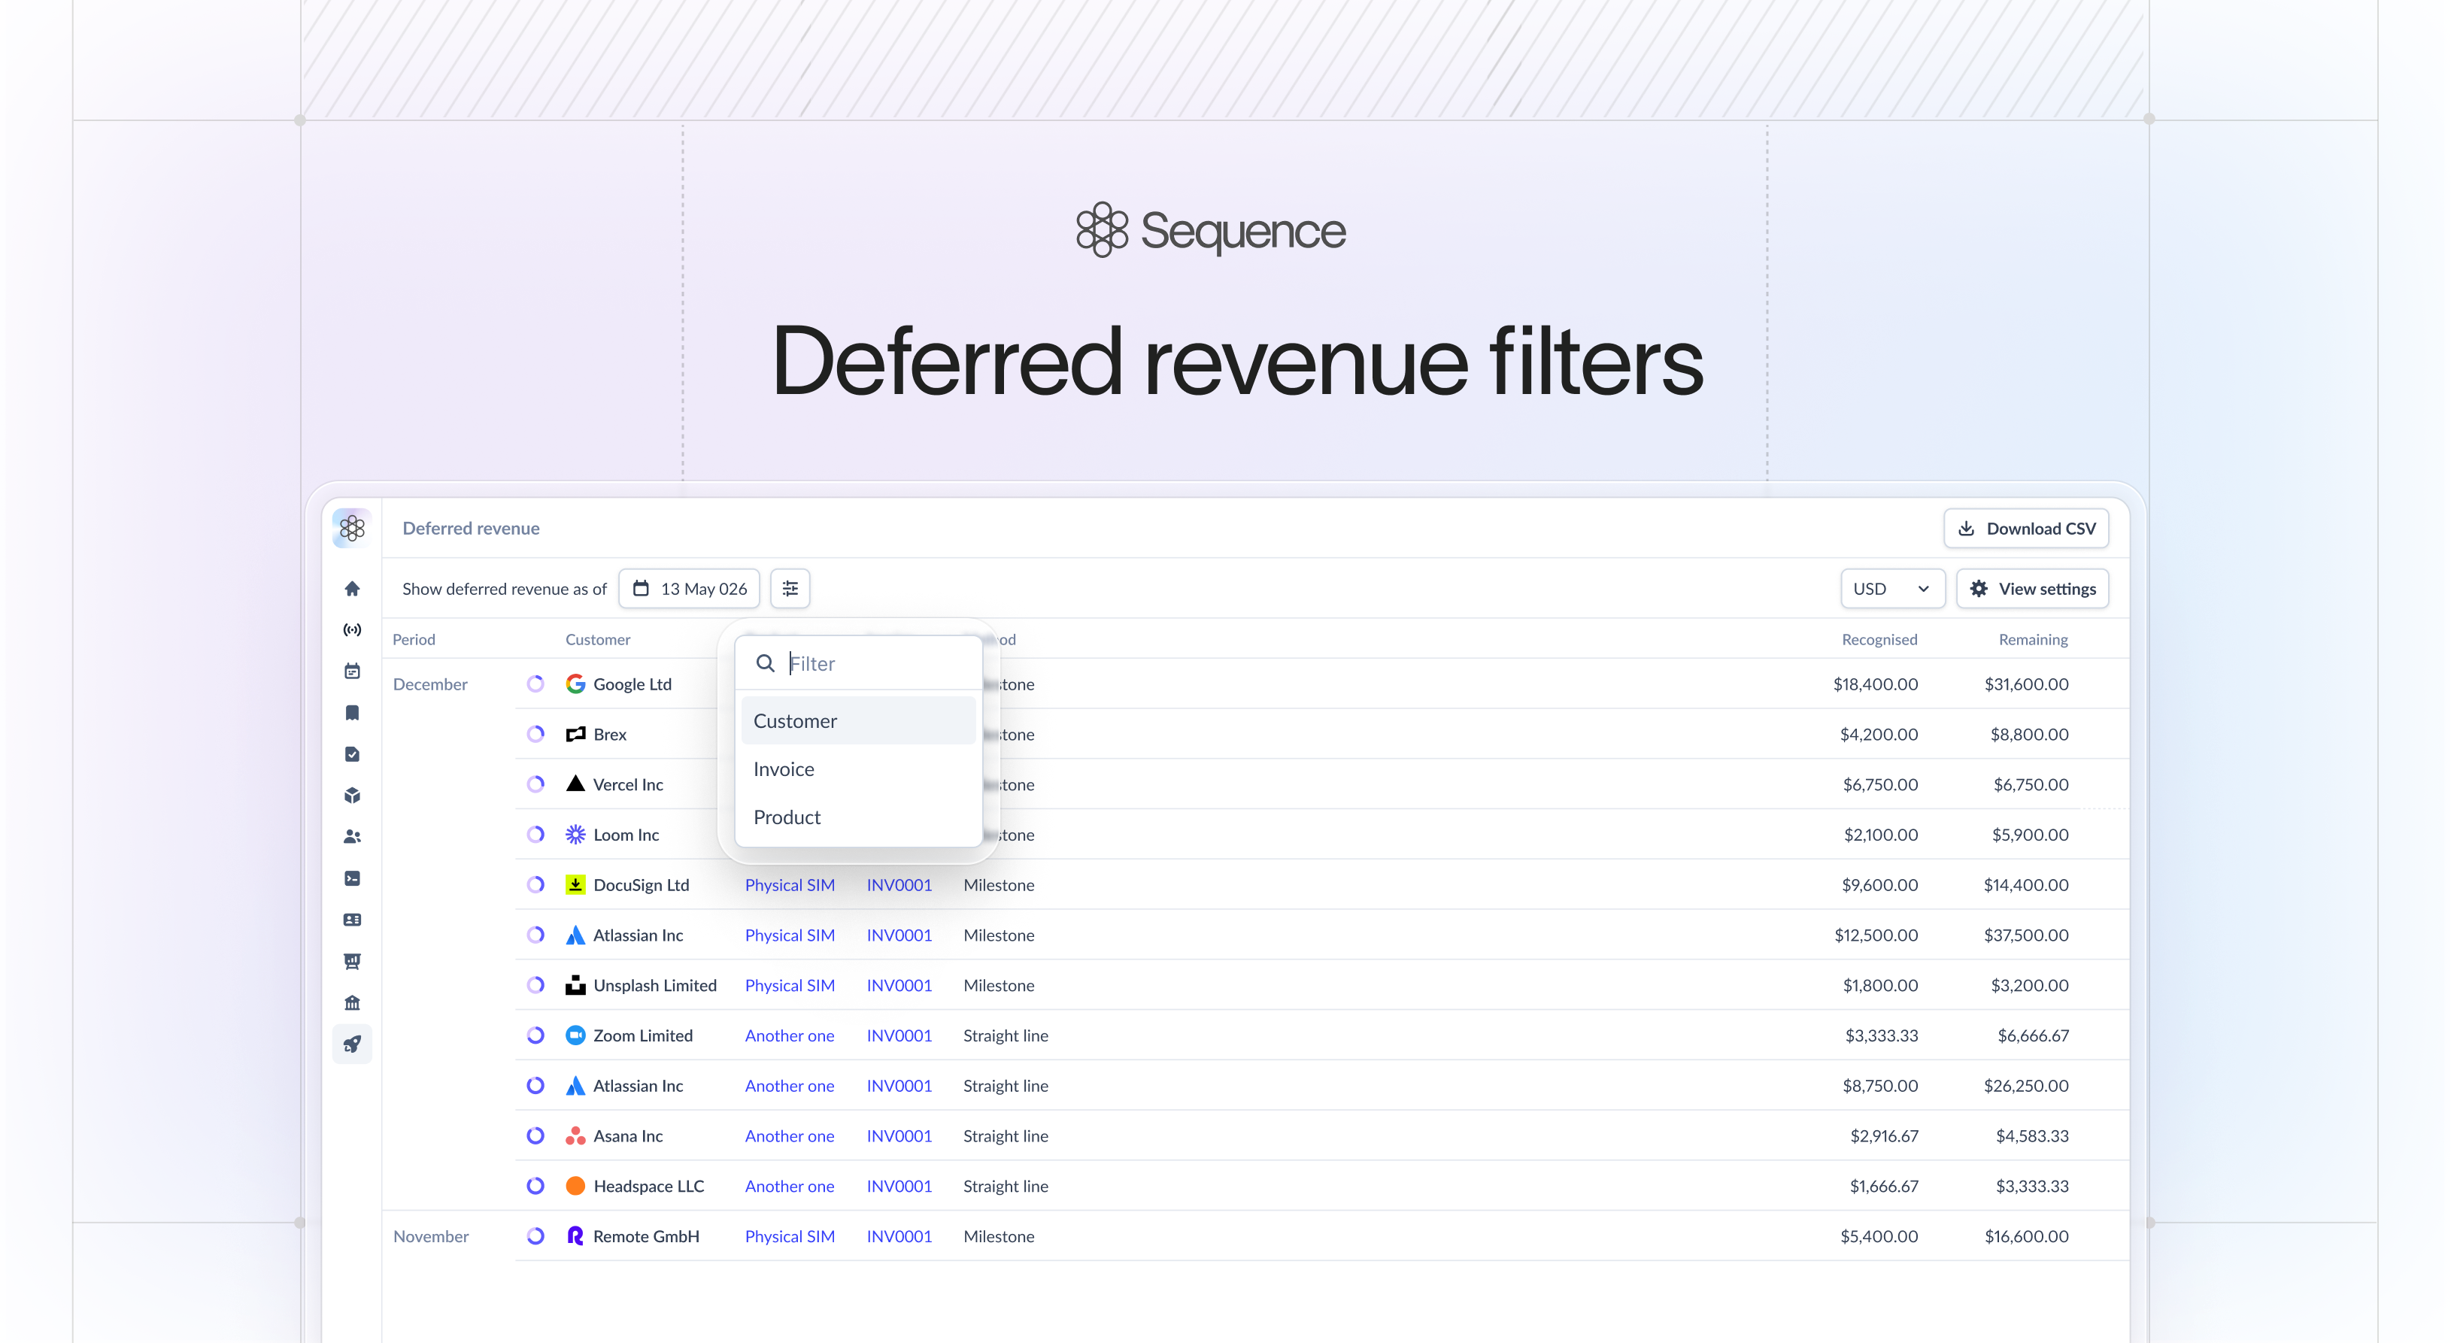Image resolution: width=2451 pixels, height=1343 pixels.
Task: Click the filter sliders icon button
Action: click(x=790, y=589)
